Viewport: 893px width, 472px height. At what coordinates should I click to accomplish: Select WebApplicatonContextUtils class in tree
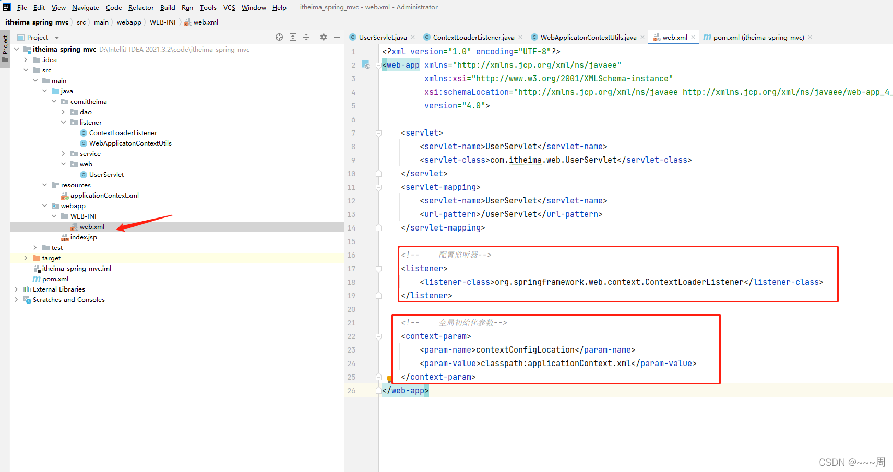click(130, 143)
